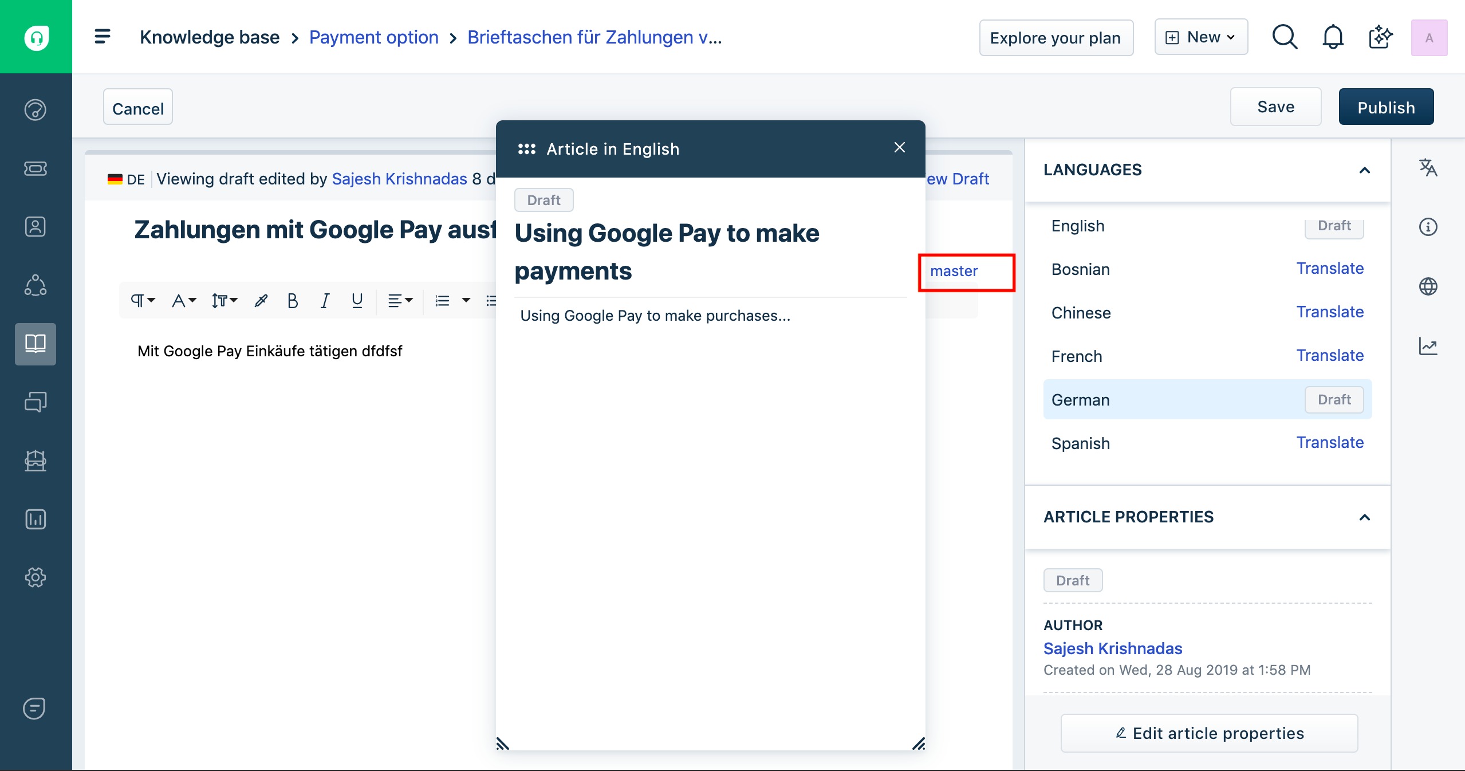1465x771 pixels.
Task: Toggle italic formatting
Action: tap(325, 301)
